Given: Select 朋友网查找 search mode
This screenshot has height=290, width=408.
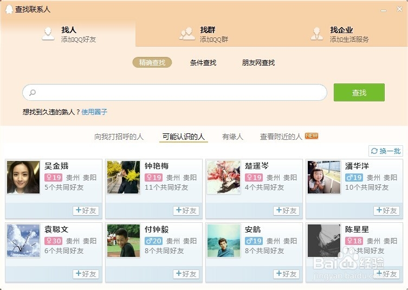Looking at the screenshot, I should (258, 63).
